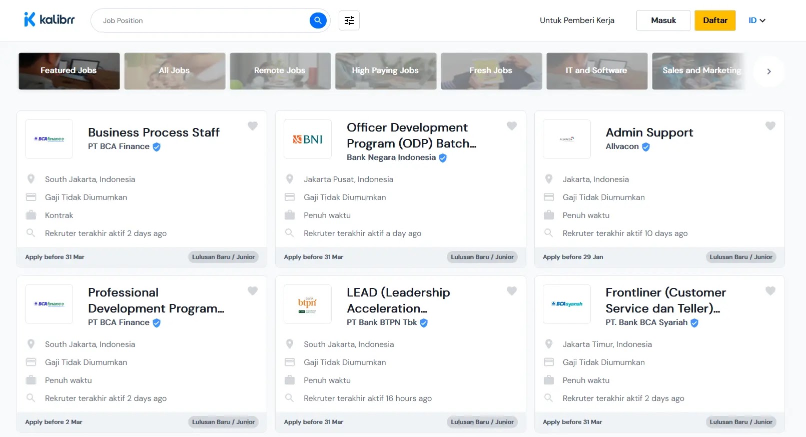Click verified badge next to Allvacon
Screen dimensions: 806x437
click(646, 147)
